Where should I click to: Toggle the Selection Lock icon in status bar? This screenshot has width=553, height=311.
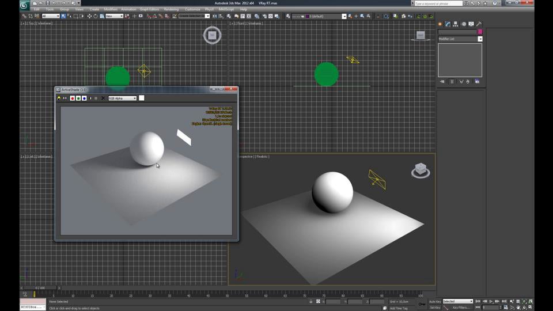(310, 301)
